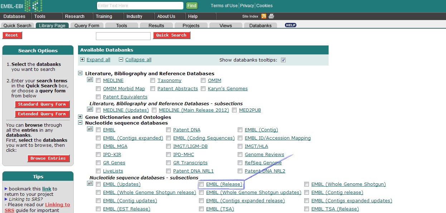446x213 pixels.
Task: Open the Help menu item
Action: [x=193, y=16]
